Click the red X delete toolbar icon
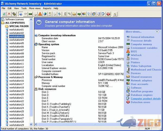The height and width of the screenshot is (131, 163). [x=9, y=14]
